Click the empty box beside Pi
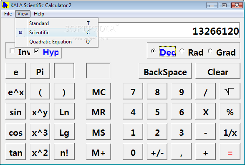 [x=64, y=71]
